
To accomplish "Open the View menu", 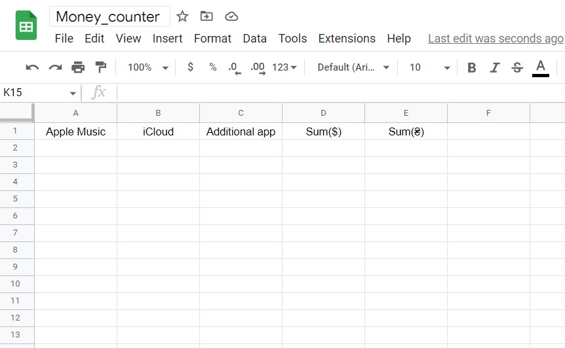I will pos(128,39).
